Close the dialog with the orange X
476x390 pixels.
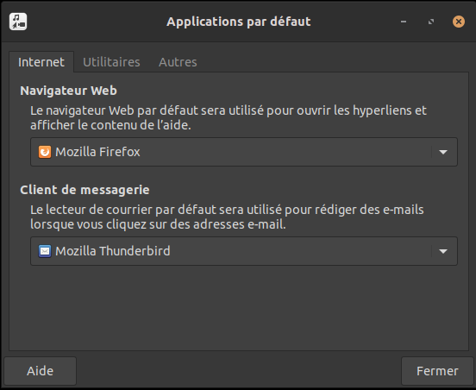[459, 22]
